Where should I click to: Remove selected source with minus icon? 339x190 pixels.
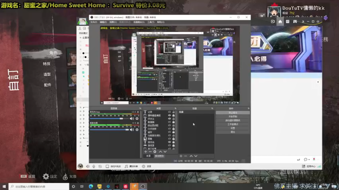(x=150, y=152)
